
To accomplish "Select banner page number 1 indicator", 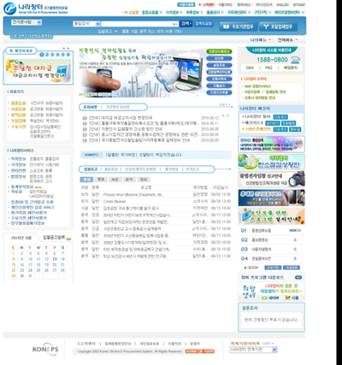I will pos(42,55).
